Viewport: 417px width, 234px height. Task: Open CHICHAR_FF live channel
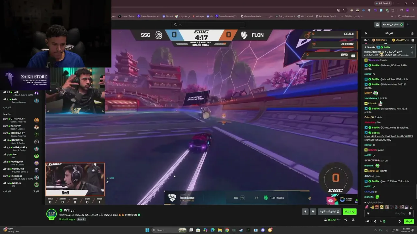[x=20, y=135]
